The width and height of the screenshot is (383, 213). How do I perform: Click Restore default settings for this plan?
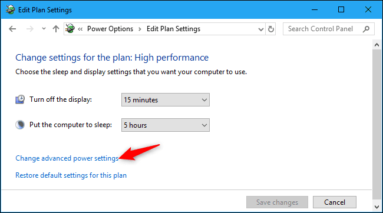click(x=71, y=175)
